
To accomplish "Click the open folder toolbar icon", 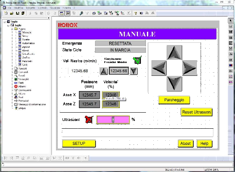I will point(11,13).
